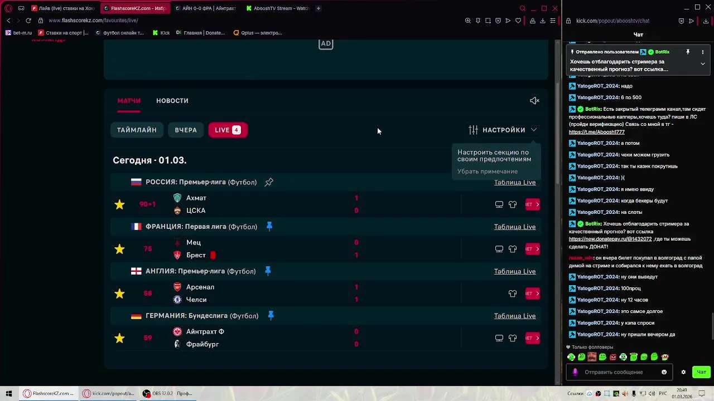Open the donatepay.ru donation link
The width and height of the screenshot is (714, 401).
pos(610,239)
